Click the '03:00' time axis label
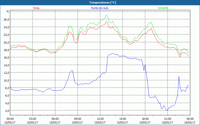This screenshot has width=200, height=125. point(32,119)
